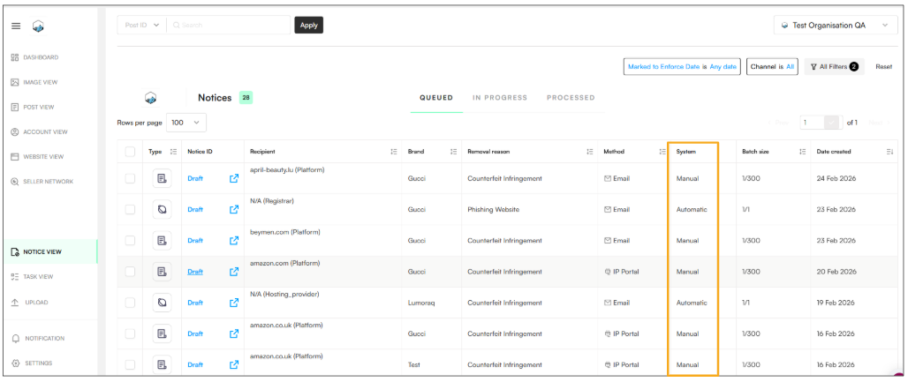Open Draft link in april-beauty.lu row
Screen dimensions: 908x382
[195, 178]
